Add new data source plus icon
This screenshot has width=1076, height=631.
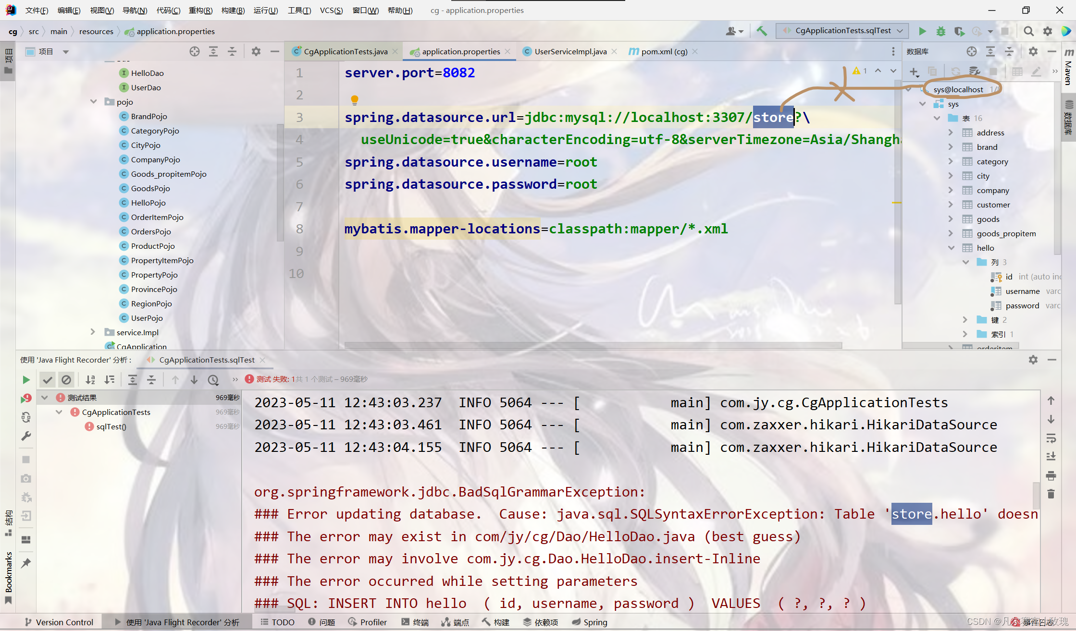914,72
